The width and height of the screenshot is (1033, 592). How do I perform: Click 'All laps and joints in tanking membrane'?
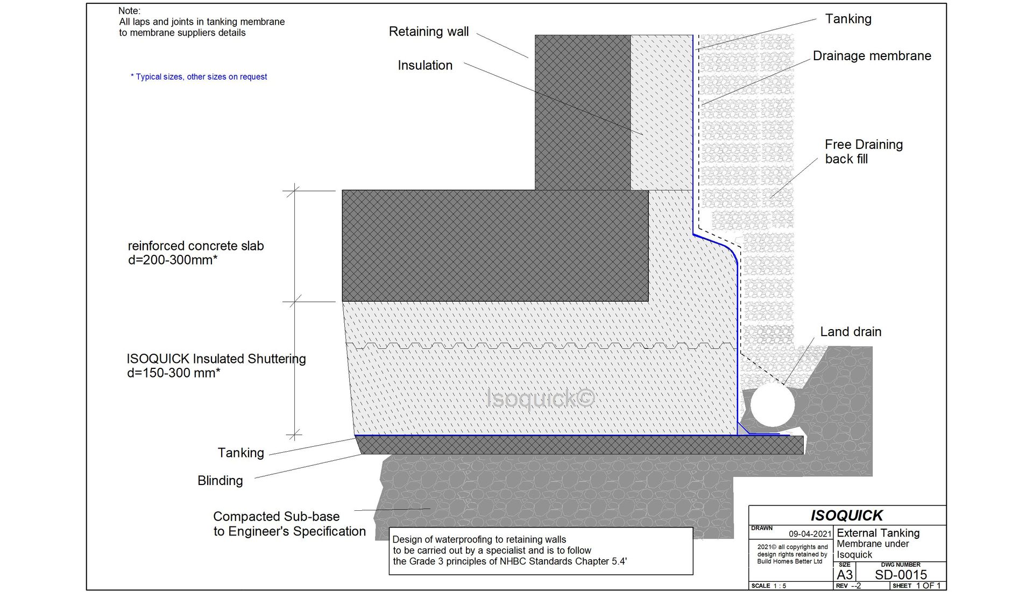tap(202, 22)
